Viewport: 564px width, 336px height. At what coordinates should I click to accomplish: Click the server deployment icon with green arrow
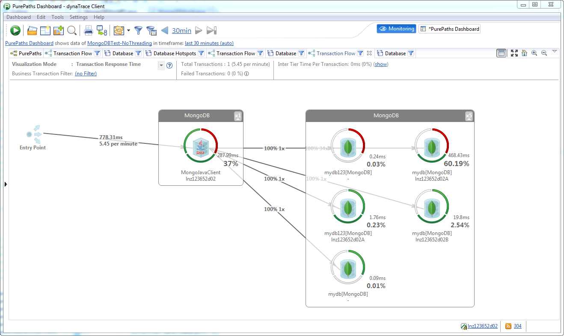(x=101, y=30)
